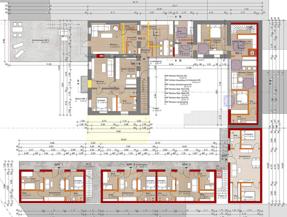Click the 'Treppe' 5,25 m² label
The width and height of the screenshot is (287, 217).
point(155,108)
